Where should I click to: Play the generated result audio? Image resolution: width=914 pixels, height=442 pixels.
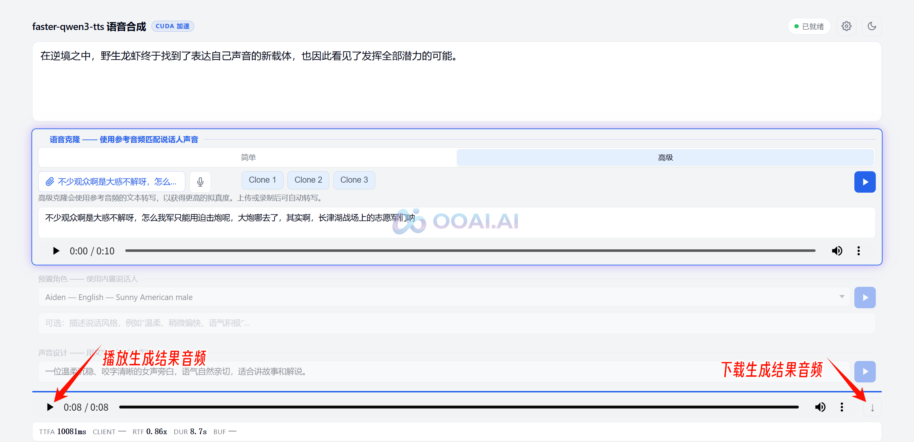coord(50,407)
